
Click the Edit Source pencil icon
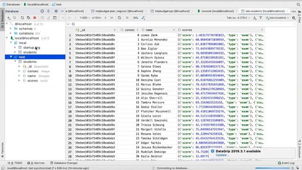point(49,18)
